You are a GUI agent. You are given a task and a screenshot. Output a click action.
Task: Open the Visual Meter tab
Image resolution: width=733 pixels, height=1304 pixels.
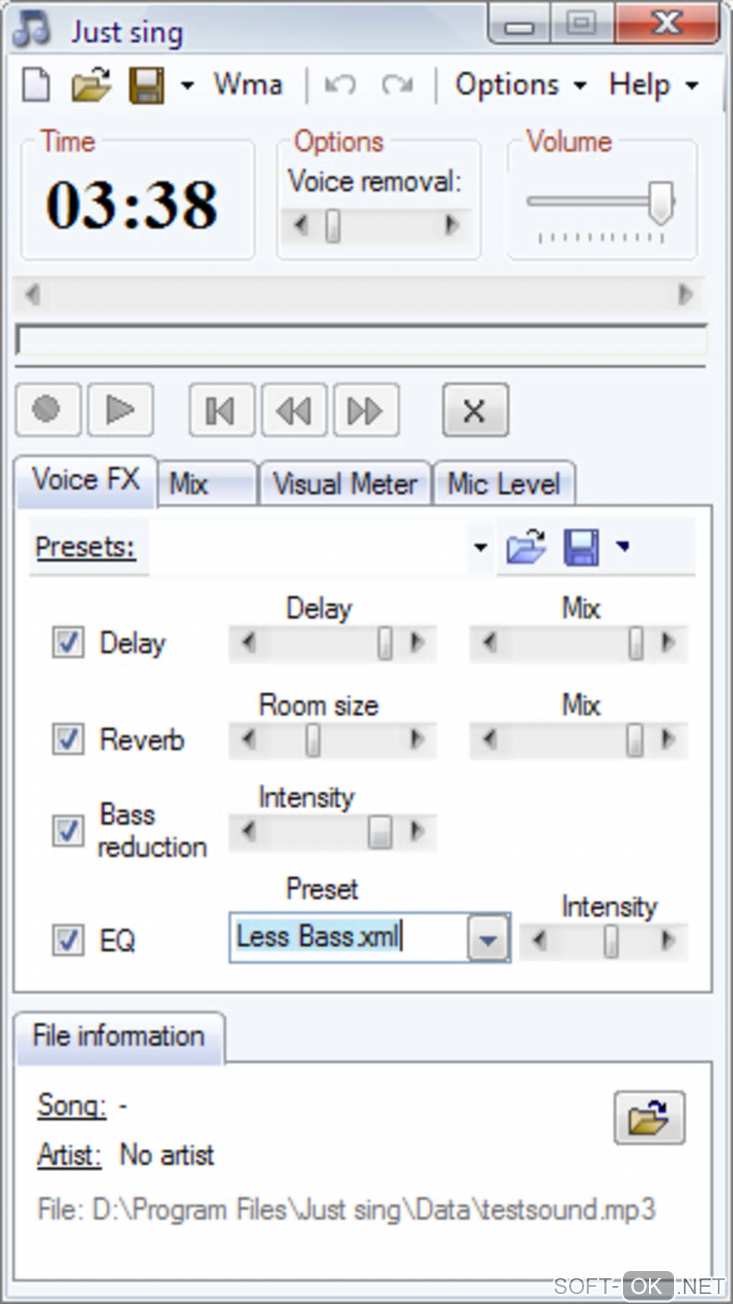tap(345, 484)
